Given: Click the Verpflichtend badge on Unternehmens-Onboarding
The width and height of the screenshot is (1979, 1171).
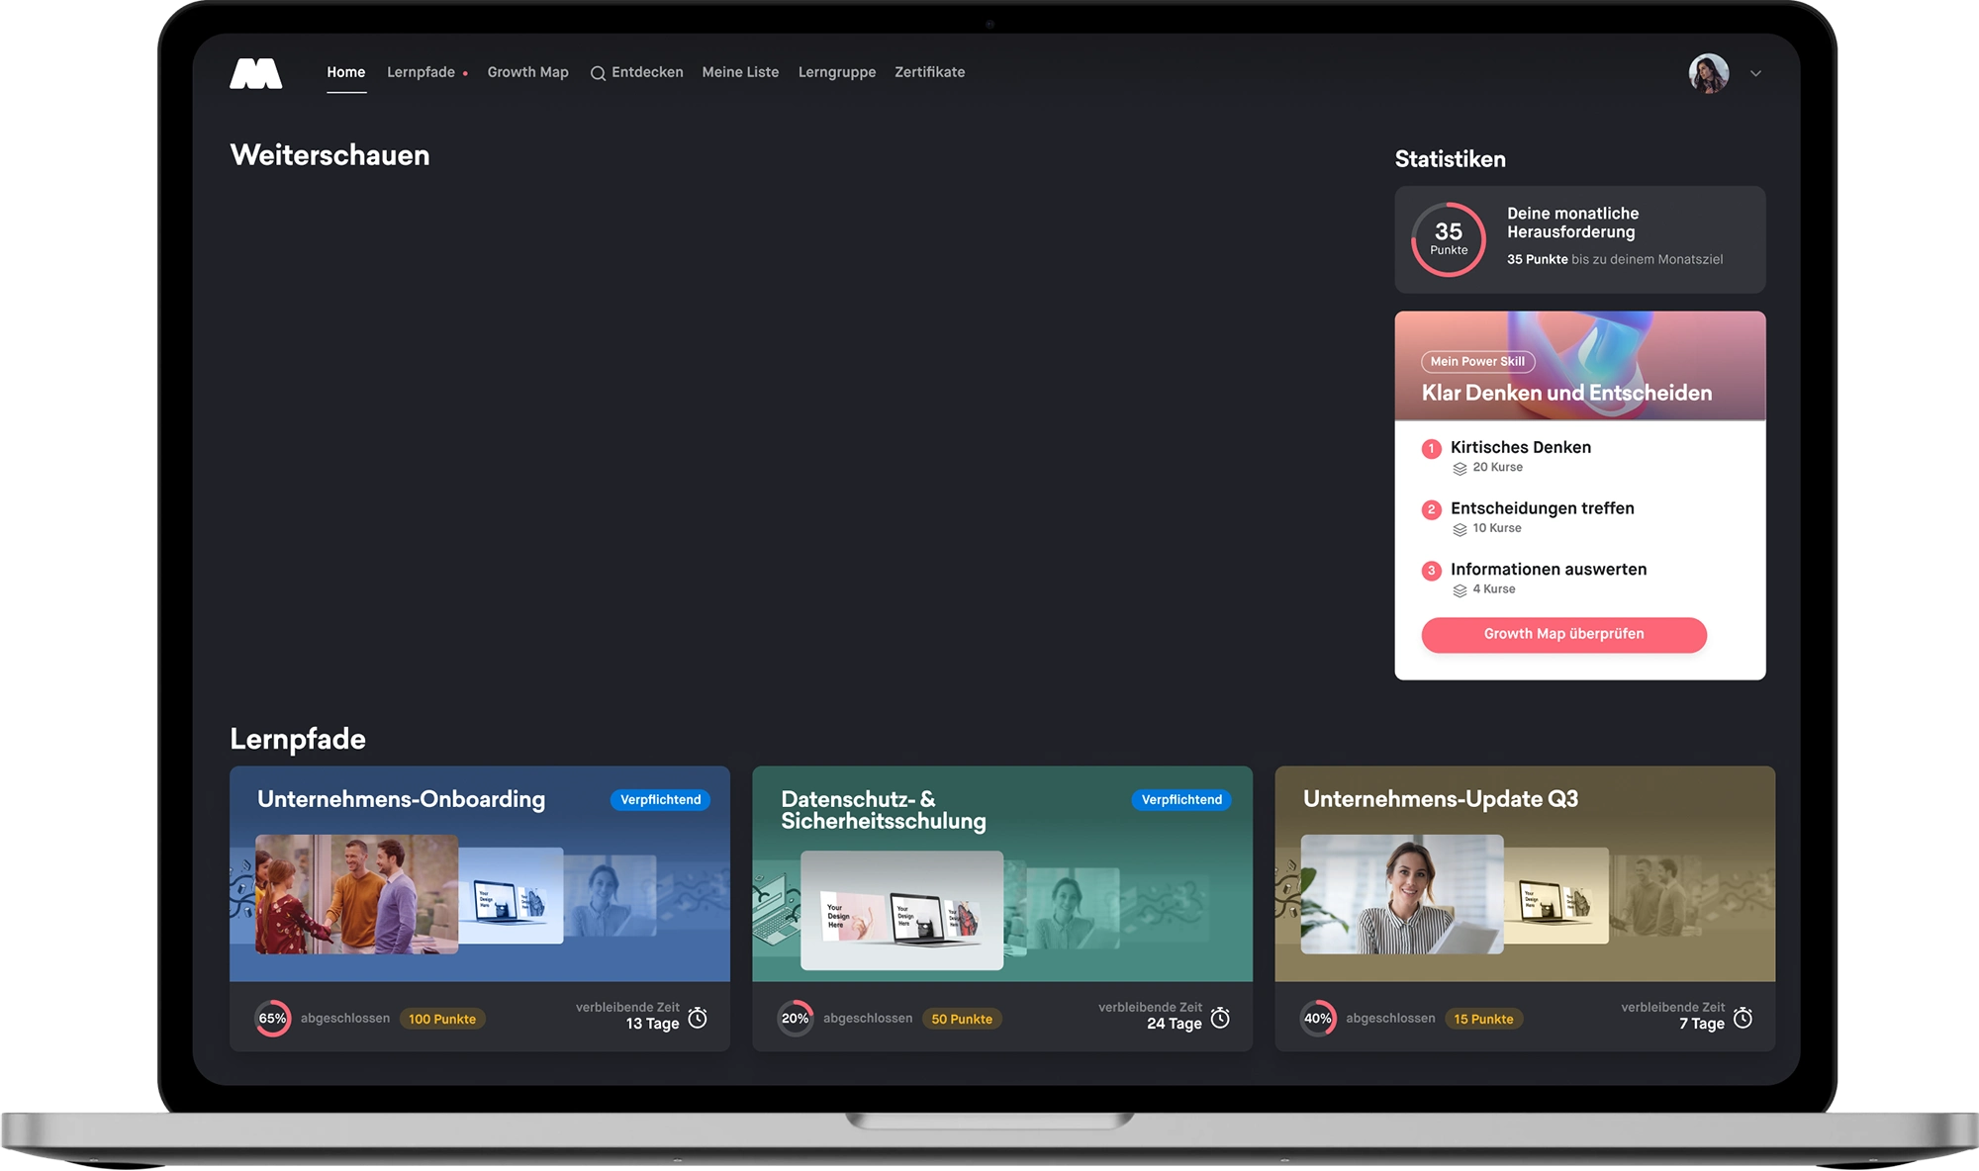Looking at the screenshot, I should point(660,799).
